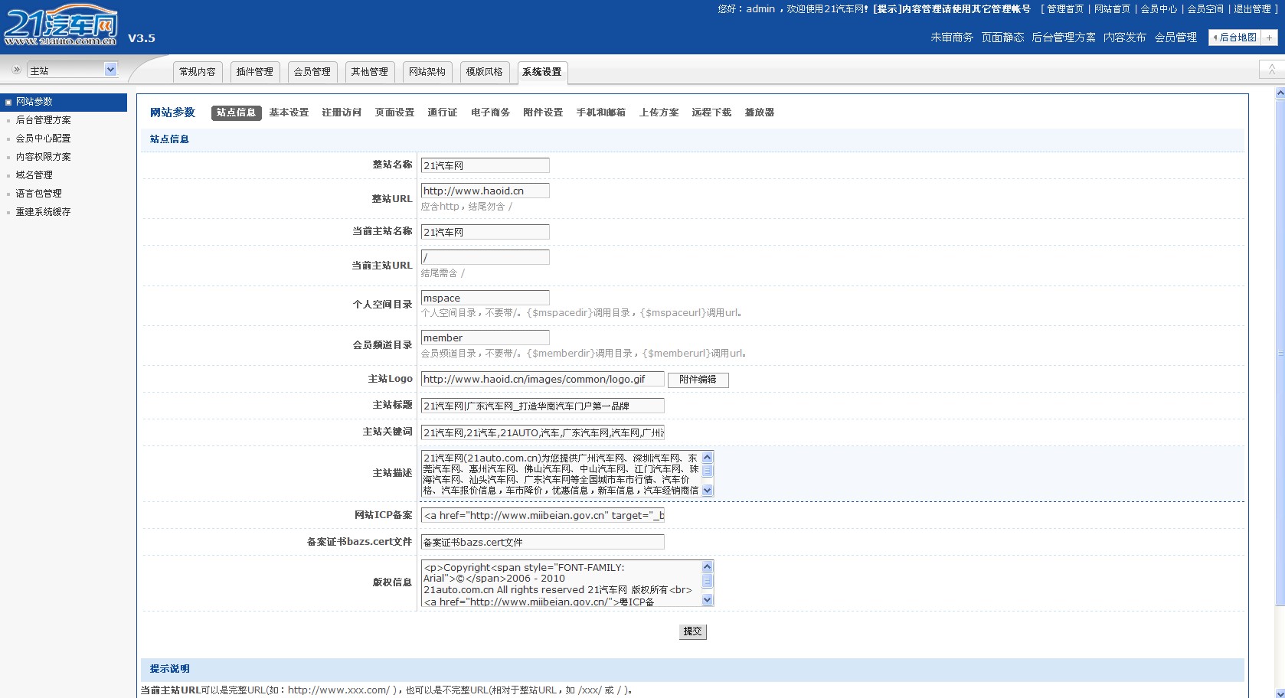Image resolution: width=1285 pixels, height=698 pixels.
Task: Open 未审商务 in the top navigation
Action: pyautogui.click(x=952, y=38)
